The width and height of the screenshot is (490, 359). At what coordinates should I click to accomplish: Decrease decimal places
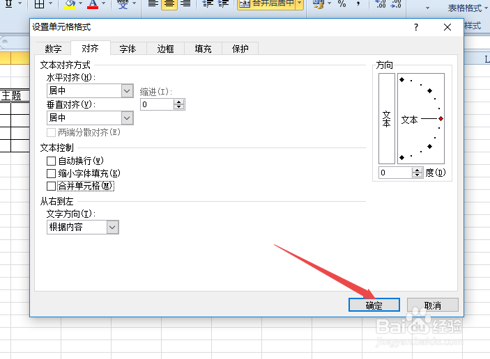click(x=396, y=3)
